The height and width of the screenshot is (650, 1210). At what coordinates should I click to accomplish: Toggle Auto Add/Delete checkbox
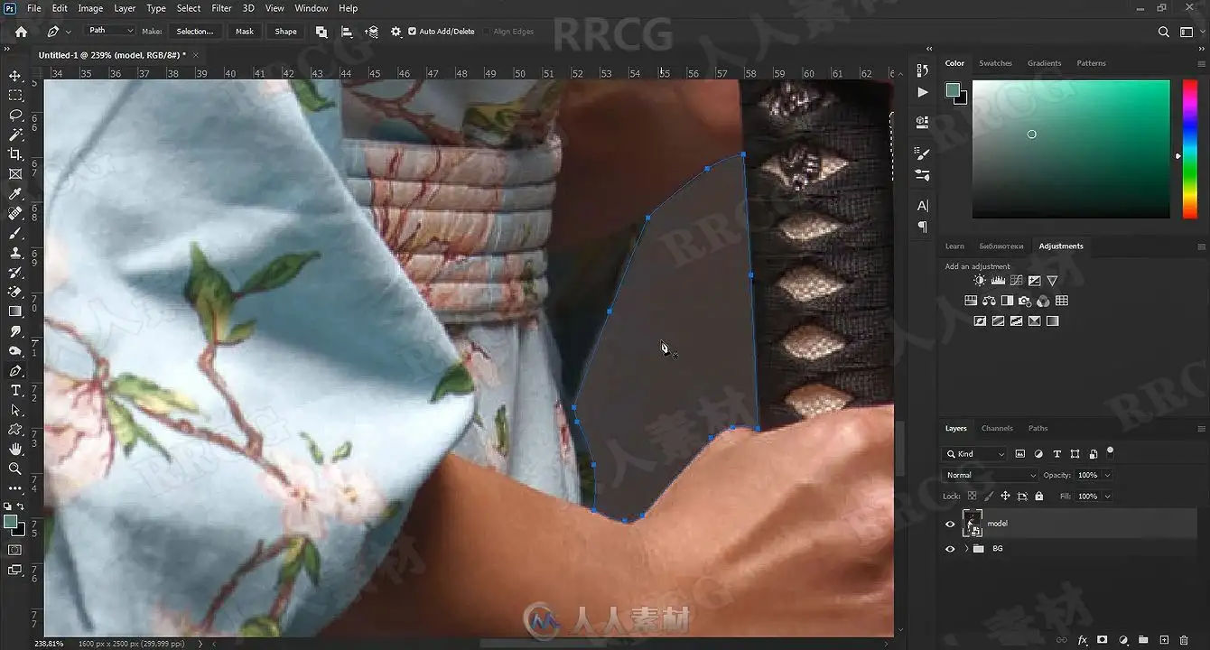point(413,32)
